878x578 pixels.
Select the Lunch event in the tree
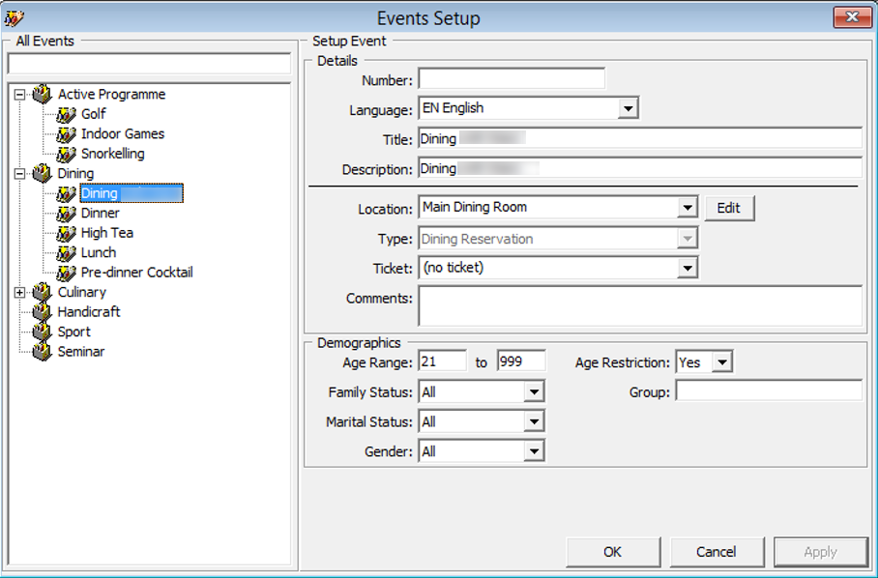(x=99, y=252)
